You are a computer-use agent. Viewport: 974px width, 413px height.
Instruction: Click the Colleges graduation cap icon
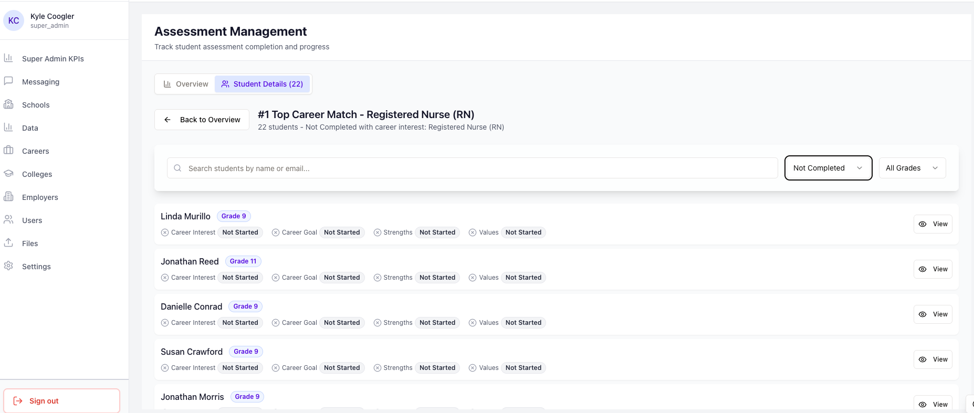[x=8, y=174]
